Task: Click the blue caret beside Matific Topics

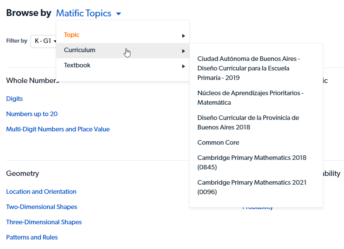Action: tap(119, 14)
